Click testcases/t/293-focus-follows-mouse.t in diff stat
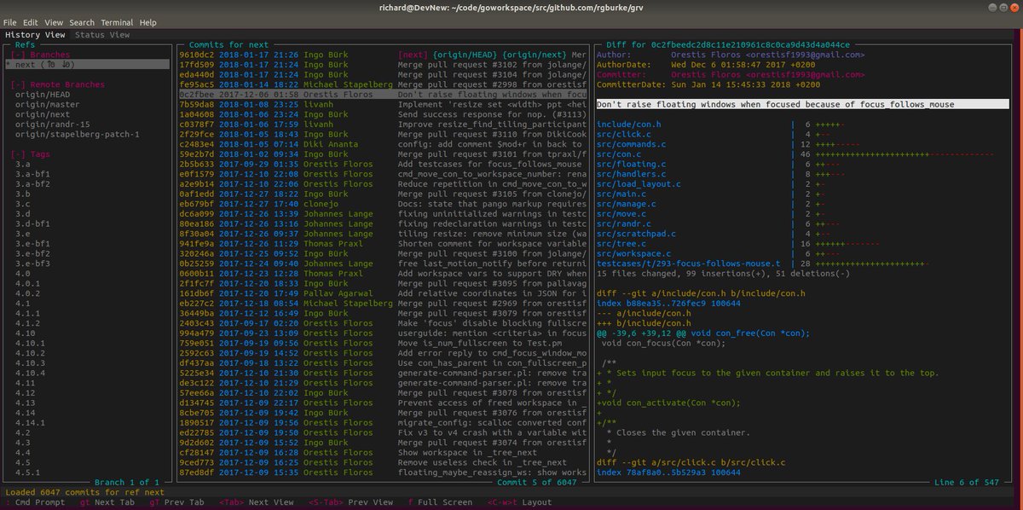1023x510 pixels. tap(689, 264)
